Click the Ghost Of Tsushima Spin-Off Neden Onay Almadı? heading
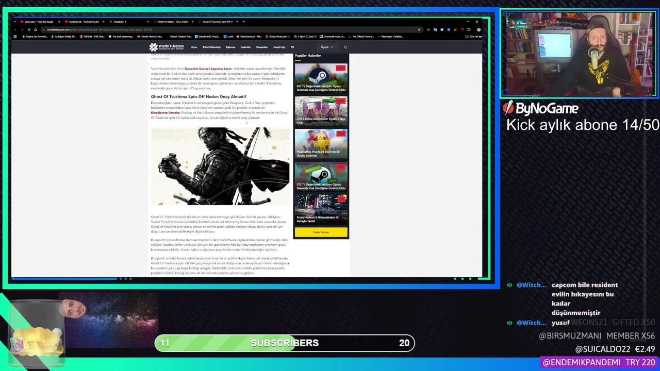The image size is (660, 371). coord(199,96)
